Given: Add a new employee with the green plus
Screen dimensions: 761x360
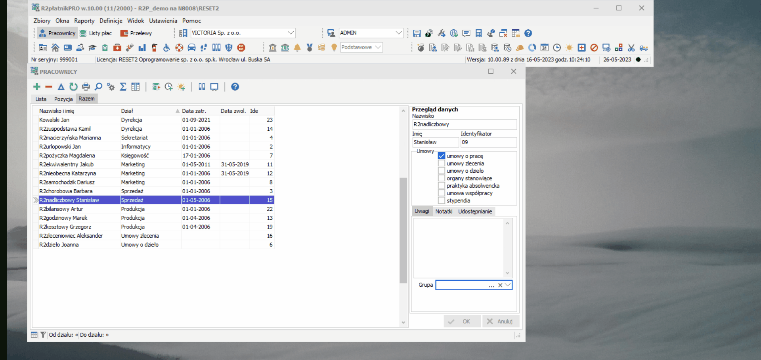Looking at the screenshot, I should pos(37,87).
